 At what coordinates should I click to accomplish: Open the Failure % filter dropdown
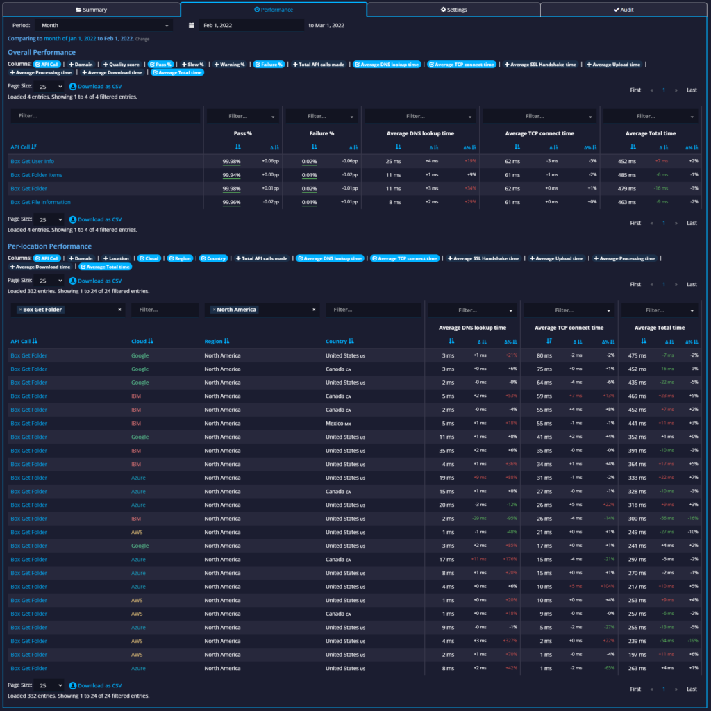(x=321, y=116)
